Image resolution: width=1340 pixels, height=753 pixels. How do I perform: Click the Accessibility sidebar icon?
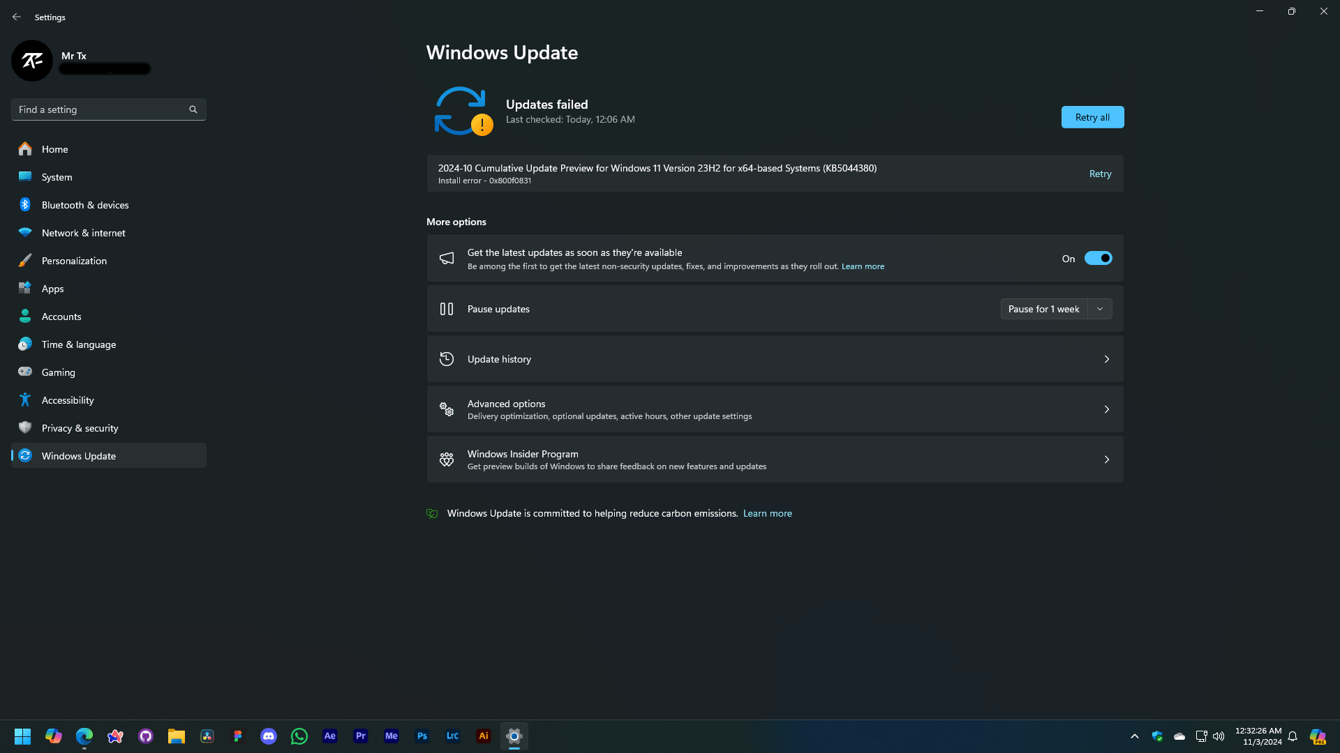(x=25, y=400)
